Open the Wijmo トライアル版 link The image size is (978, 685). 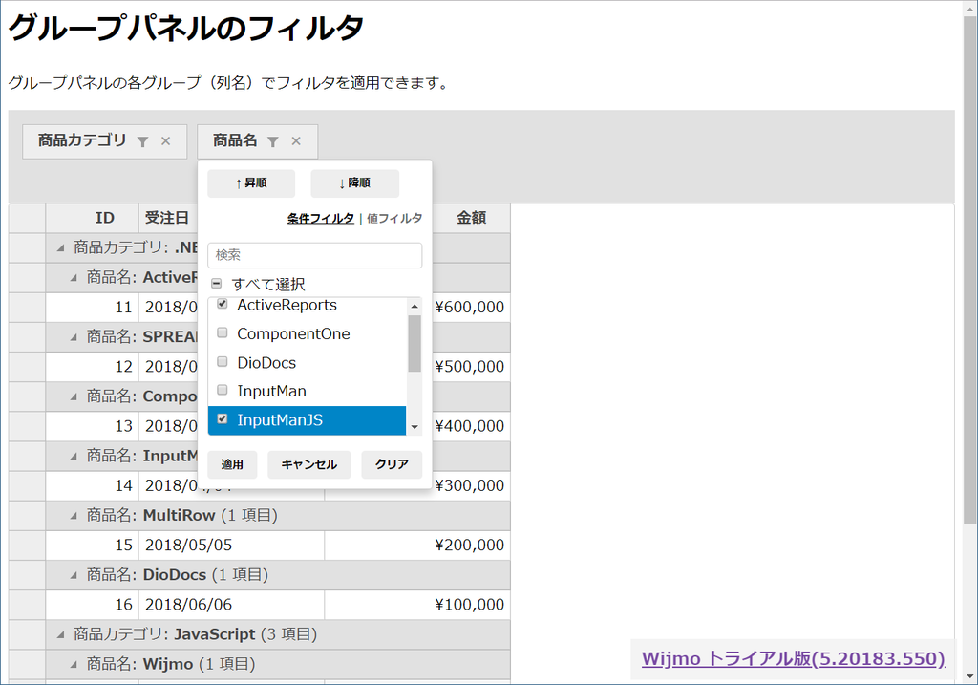coord(794,659)
